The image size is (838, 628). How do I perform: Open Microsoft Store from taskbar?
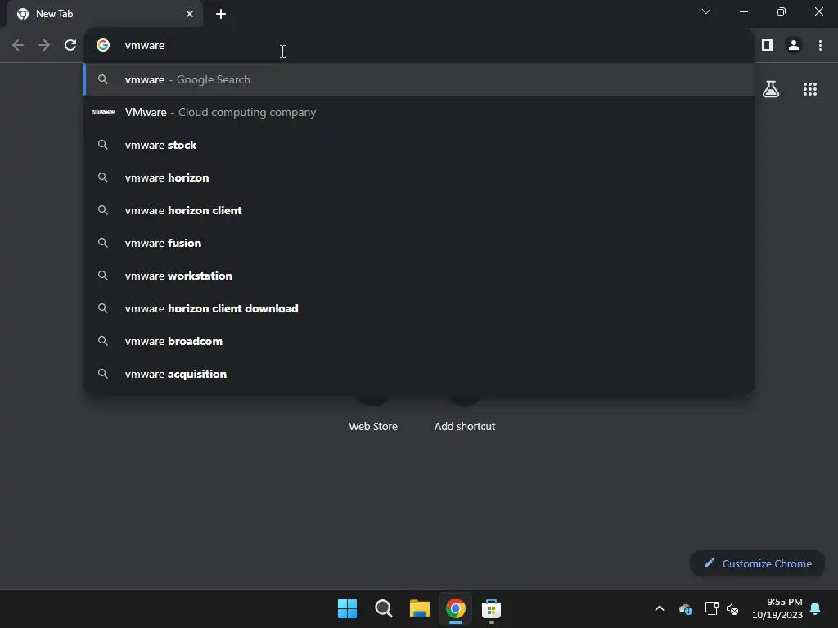491,608
